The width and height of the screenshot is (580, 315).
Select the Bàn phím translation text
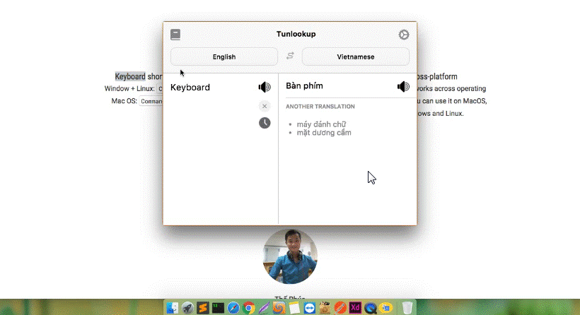tap(304, 86)
